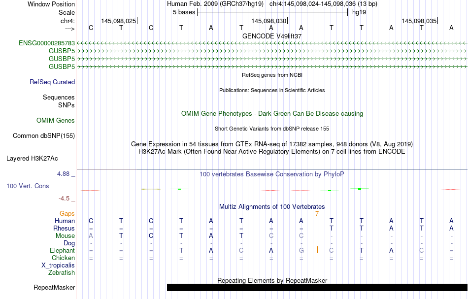Click the ---> sequence direction arrow label

pyautogui.click(x=69, y=29)
